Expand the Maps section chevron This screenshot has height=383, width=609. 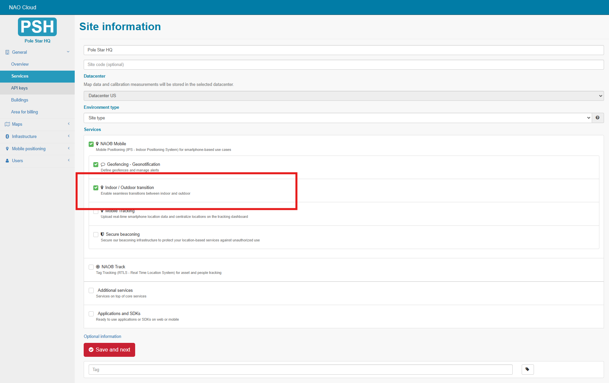coord(69,124)
